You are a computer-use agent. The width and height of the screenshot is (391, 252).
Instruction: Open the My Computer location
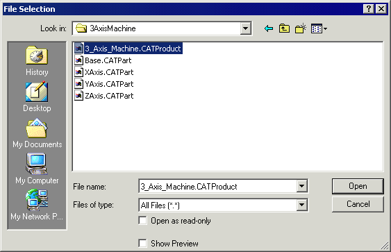click(x=37, y=169)
